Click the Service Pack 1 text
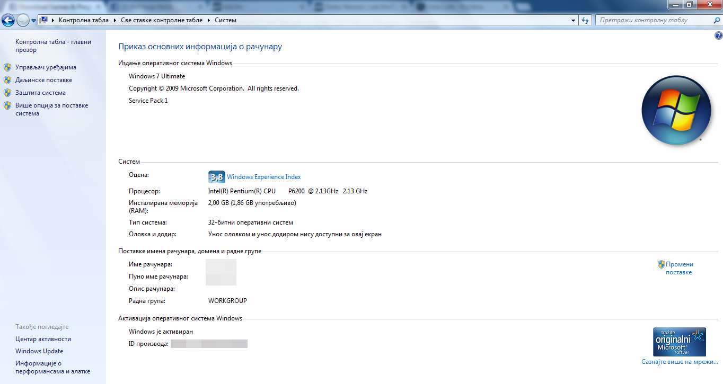723x384 pixels. pyautogui.click(x=148, y=101)
